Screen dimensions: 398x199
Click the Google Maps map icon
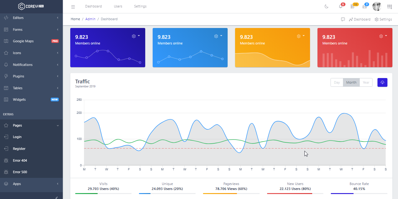pos(6,41)
